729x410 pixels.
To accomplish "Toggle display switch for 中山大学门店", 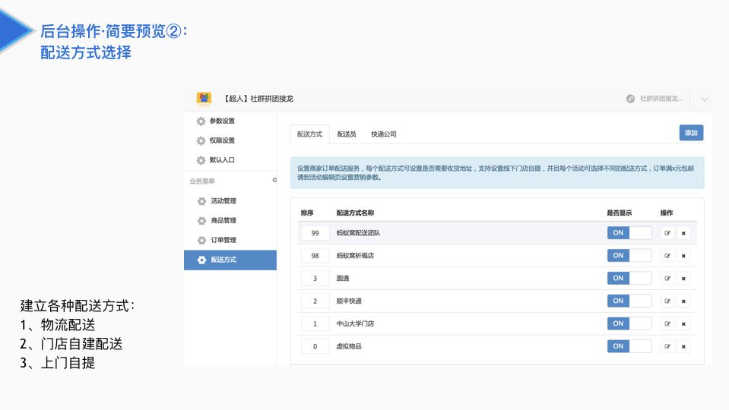I will (629, 323).
